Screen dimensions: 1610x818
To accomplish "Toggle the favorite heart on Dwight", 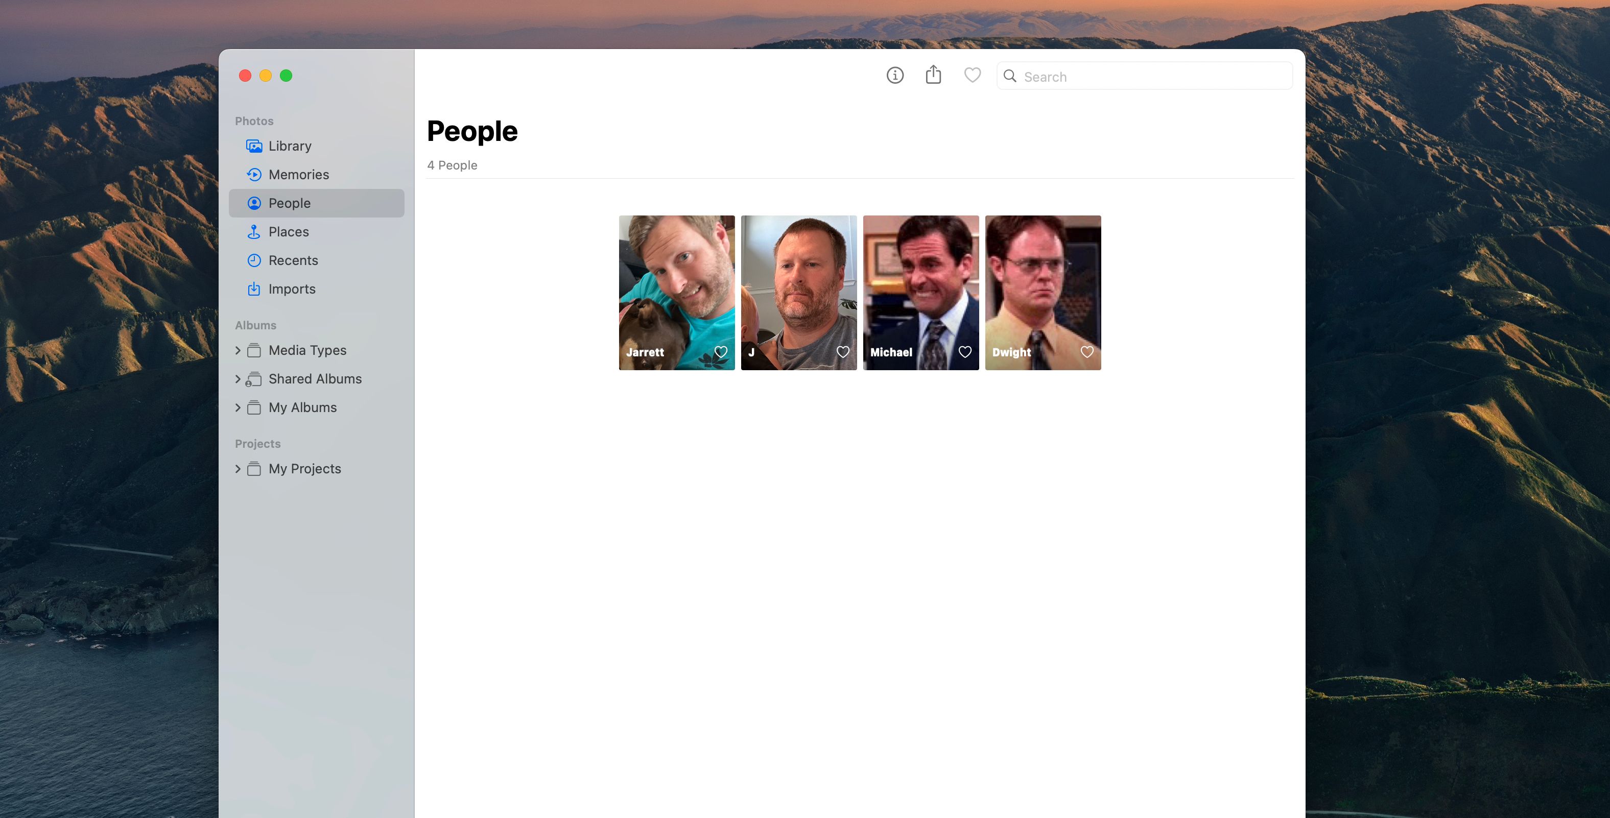I will coord(1086,351).
